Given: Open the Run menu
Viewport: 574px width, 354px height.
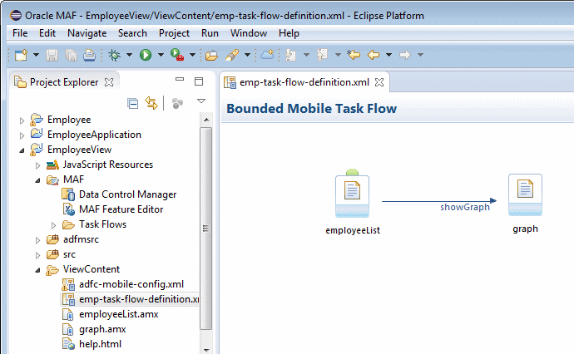Looking at the screenshot, I should tap(210, 33).
